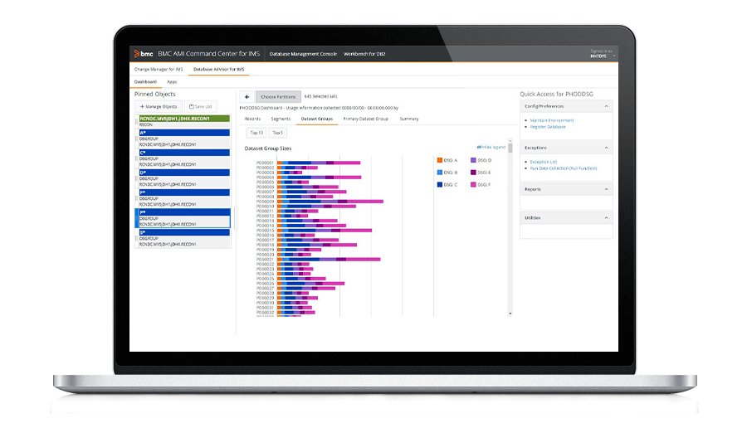Screen dimensions: 747x428
Task: Collapse the Config/Preferences panel
Action: (606, 106)
